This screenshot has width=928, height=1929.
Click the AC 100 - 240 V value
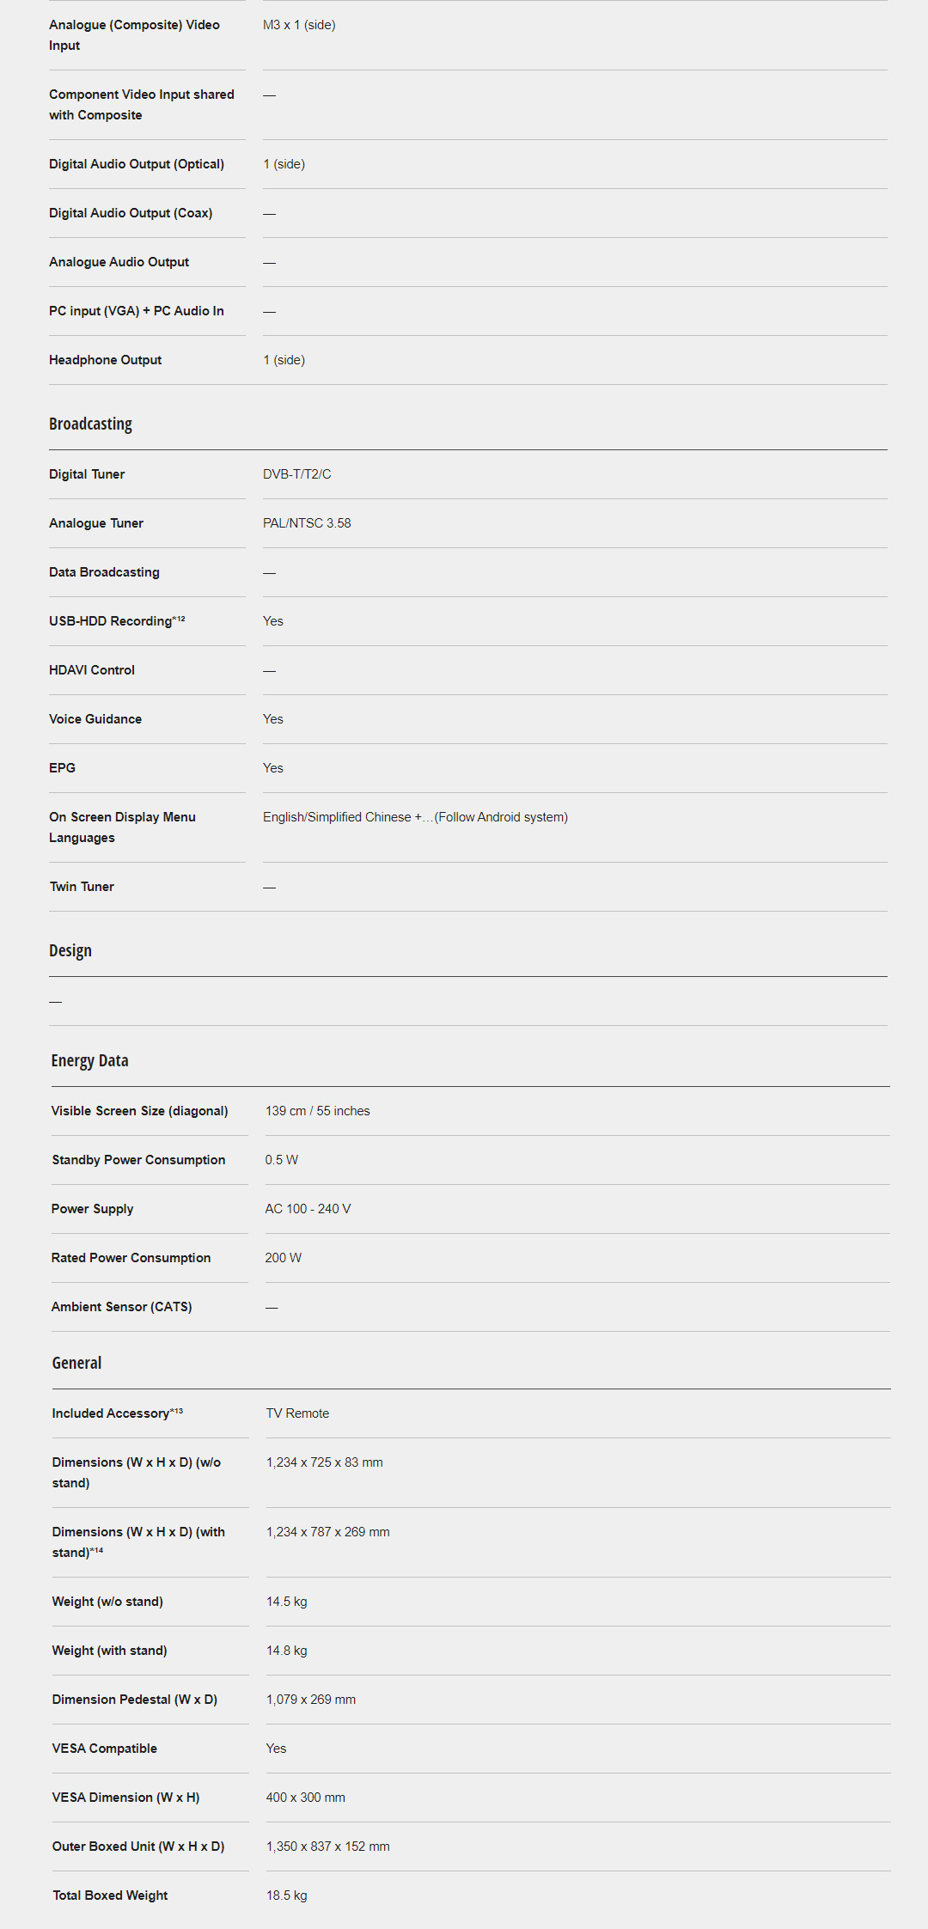308,1209
